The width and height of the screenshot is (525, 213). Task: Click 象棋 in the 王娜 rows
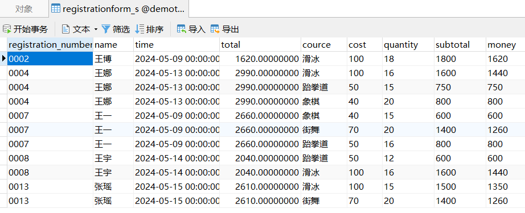pyautogui.click(x=324, y=101)
